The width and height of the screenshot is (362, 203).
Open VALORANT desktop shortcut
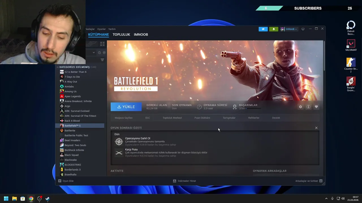[x=351, y=45]
